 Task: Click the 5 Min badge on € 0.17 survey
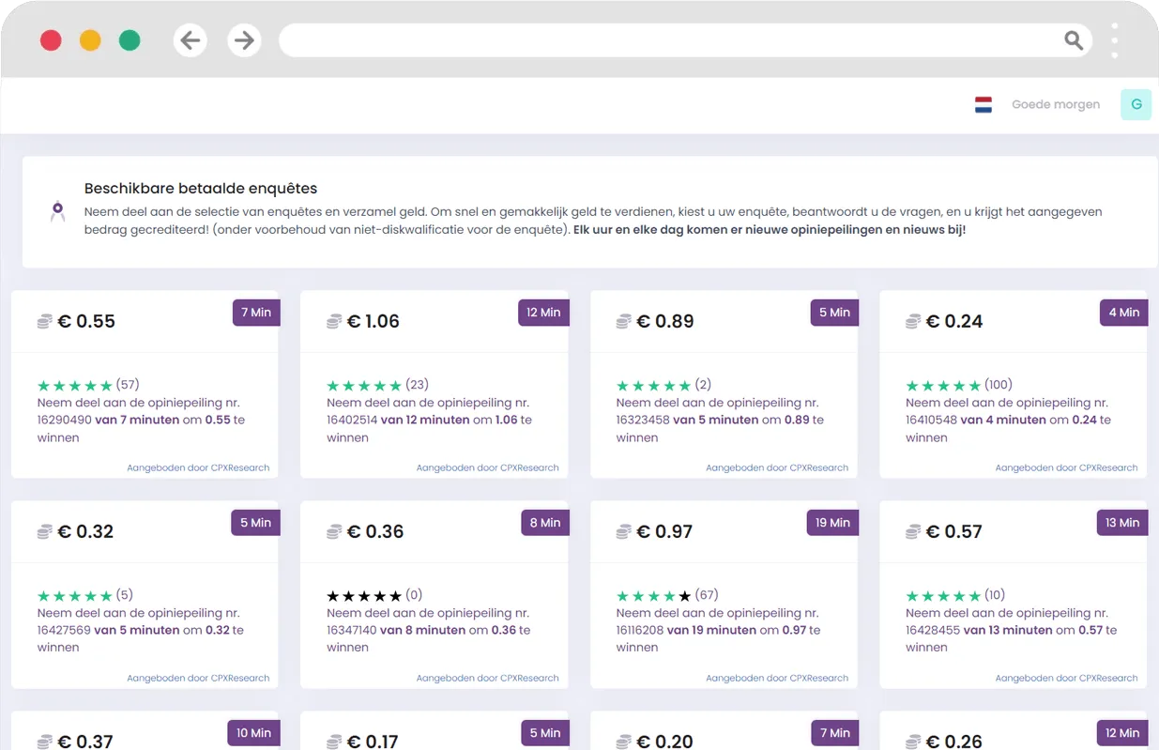click(x=545, y=732)
